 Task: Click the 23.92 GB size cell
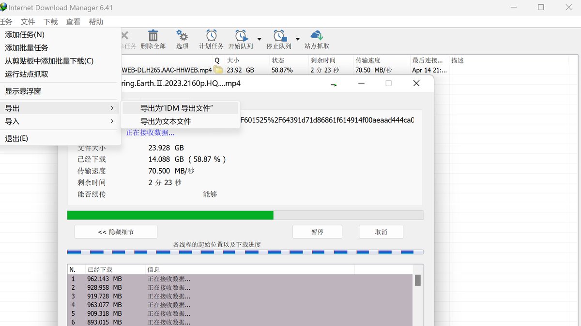coord(241,70)
